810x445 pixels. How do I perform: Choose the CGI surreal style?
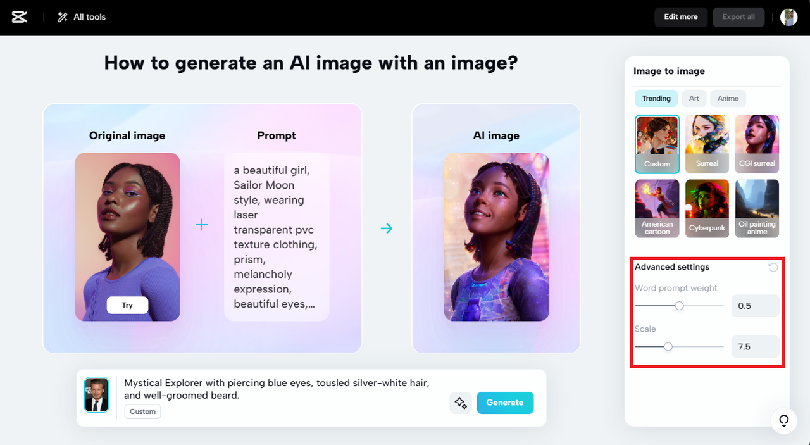[757, 144]
